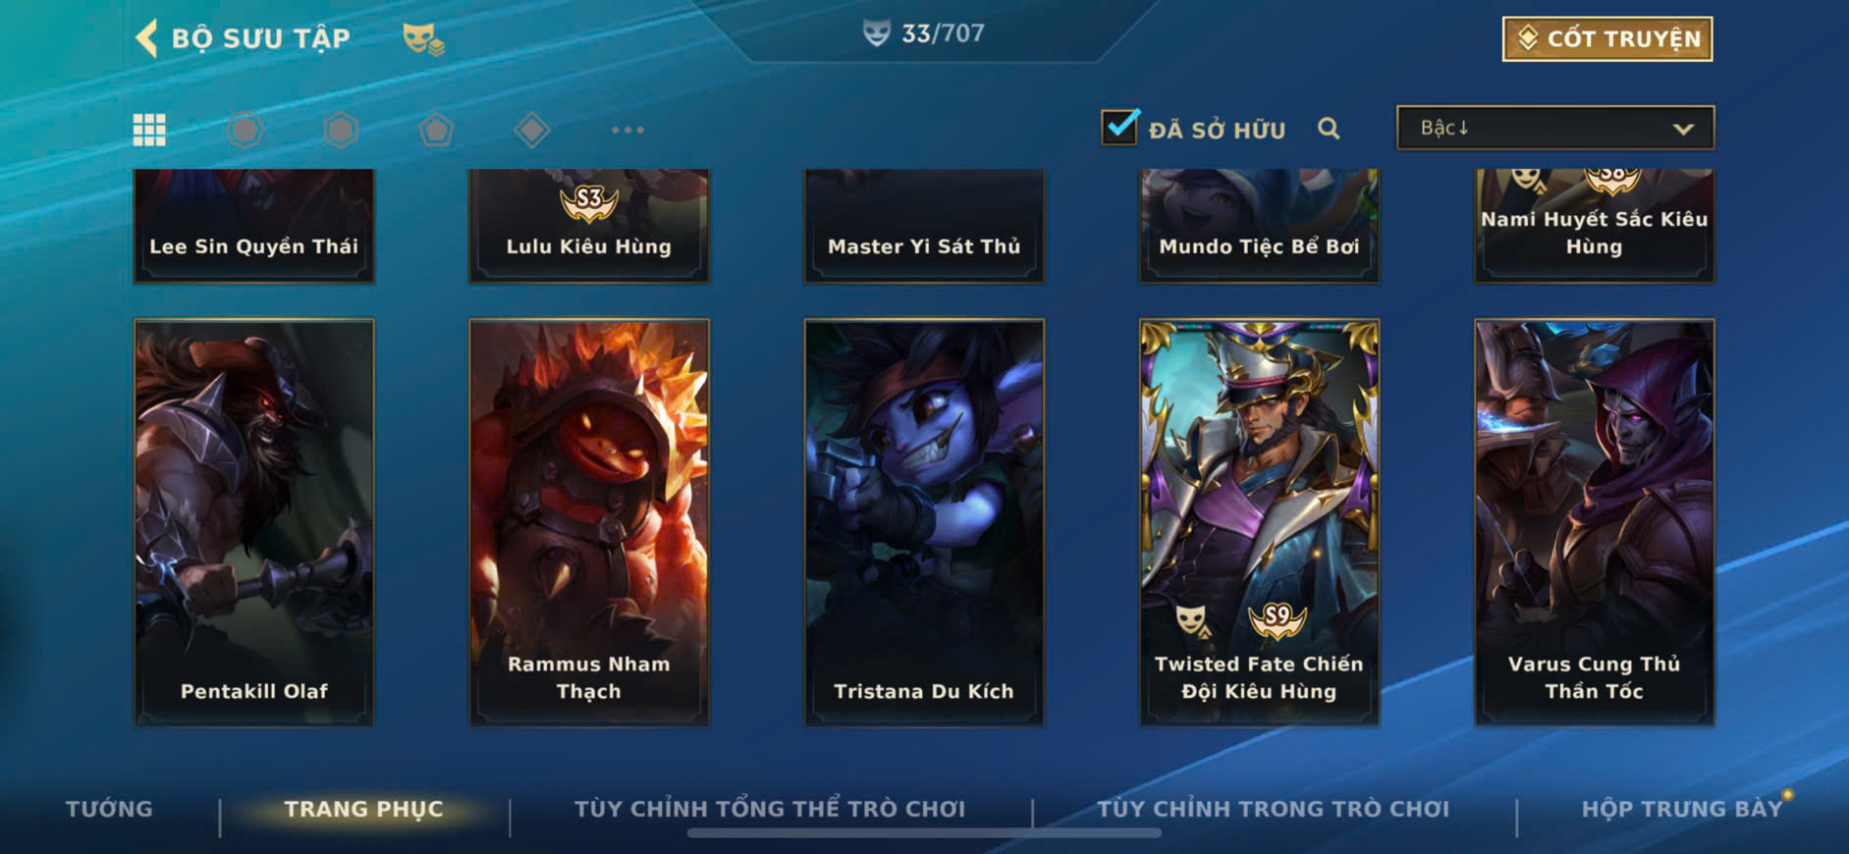Show more filters via three dots
Image resolution: width=1849 pixels, height=854 pixels.
627,130
